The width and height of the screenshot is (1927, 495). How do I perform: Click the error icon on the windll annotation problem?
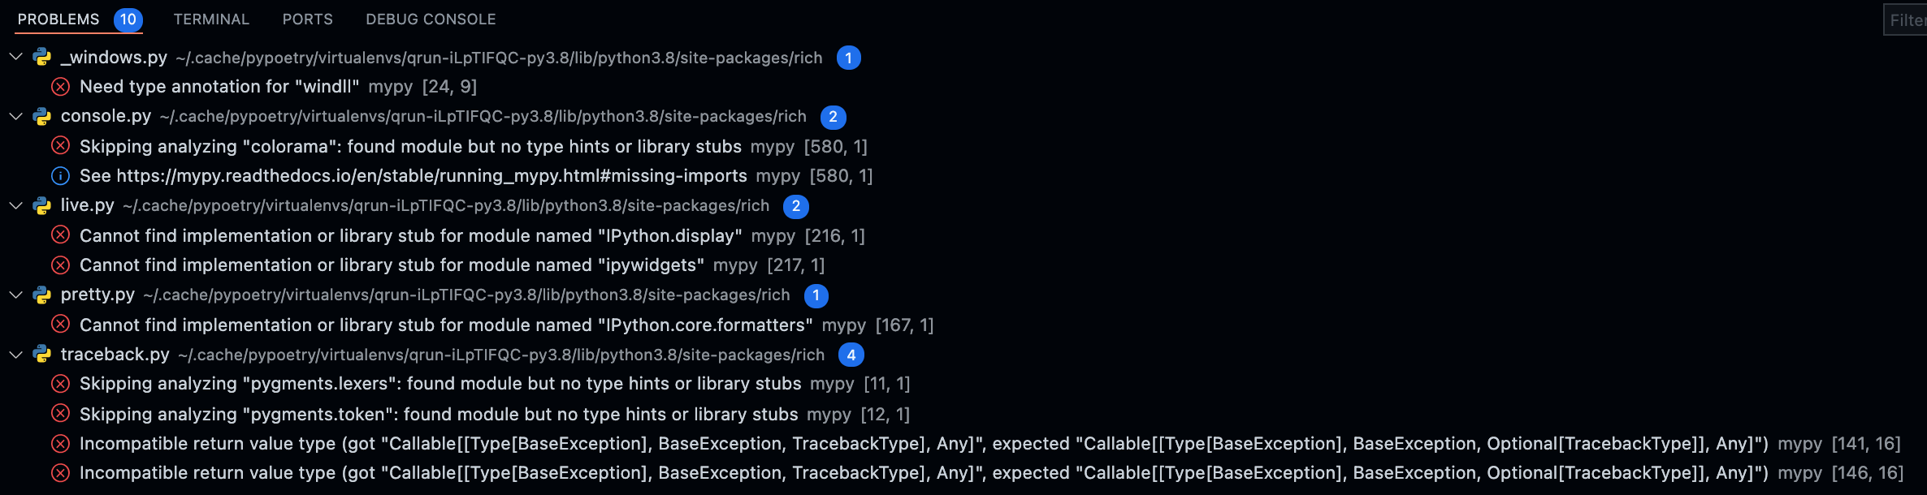pos(59,86)
